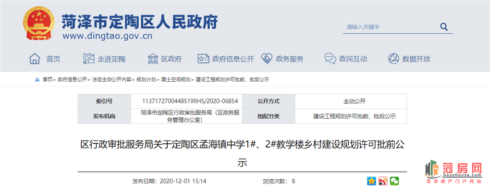
Task: Open the 区政府 menu item
Action: coord(171,59)
